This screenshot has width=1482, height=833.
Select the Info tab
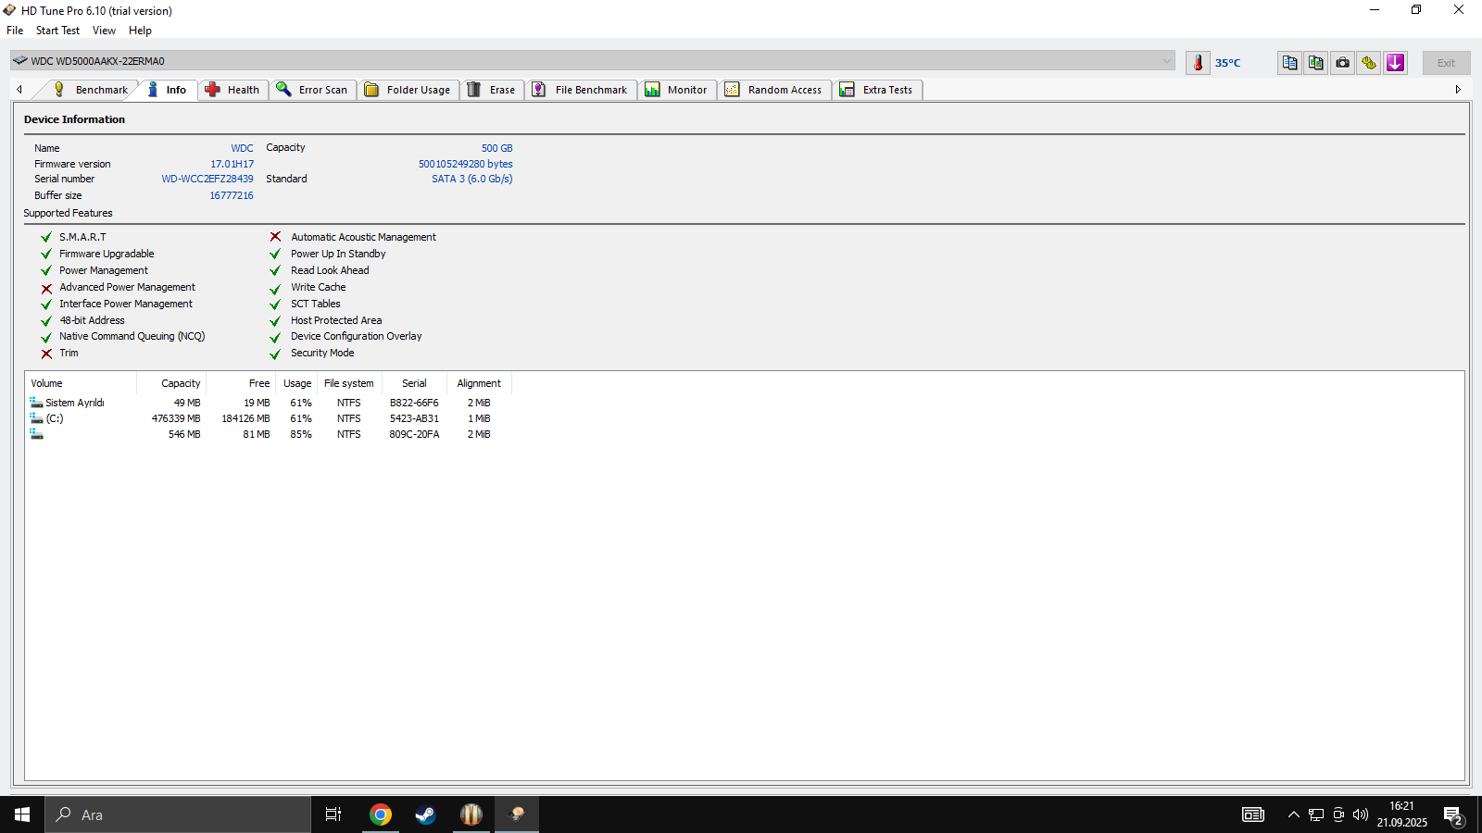pyautogui.click(x=168, y=90)
